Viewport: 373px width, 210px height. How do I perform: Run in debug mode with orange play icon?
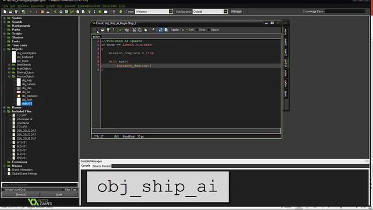(x=36, y=12)
